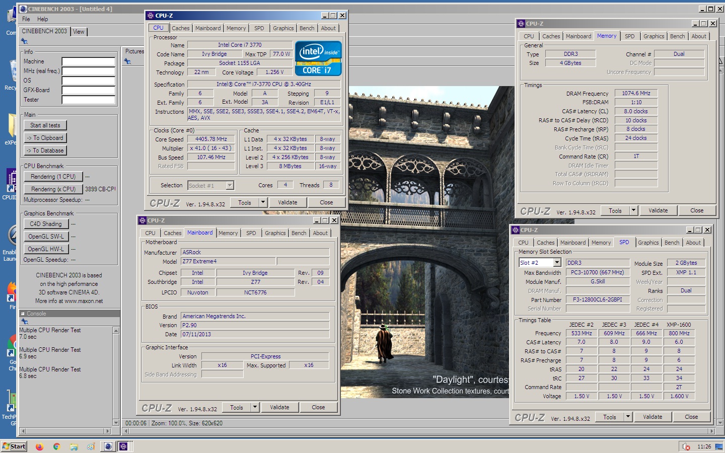
Task: Click Validate in CPU-Z CPU window
Action: coord(287,202)
